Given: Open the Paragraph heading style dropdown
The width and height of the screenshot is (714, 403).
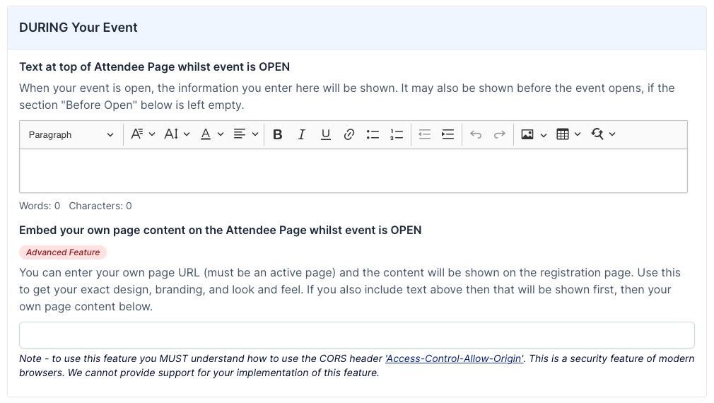Looking at the screenshot, I should click(x=71, y=134).
